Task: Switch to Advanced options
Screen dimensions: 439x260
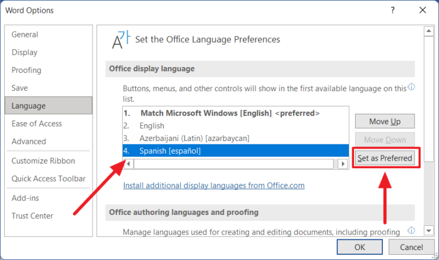Action: point(49,142)
